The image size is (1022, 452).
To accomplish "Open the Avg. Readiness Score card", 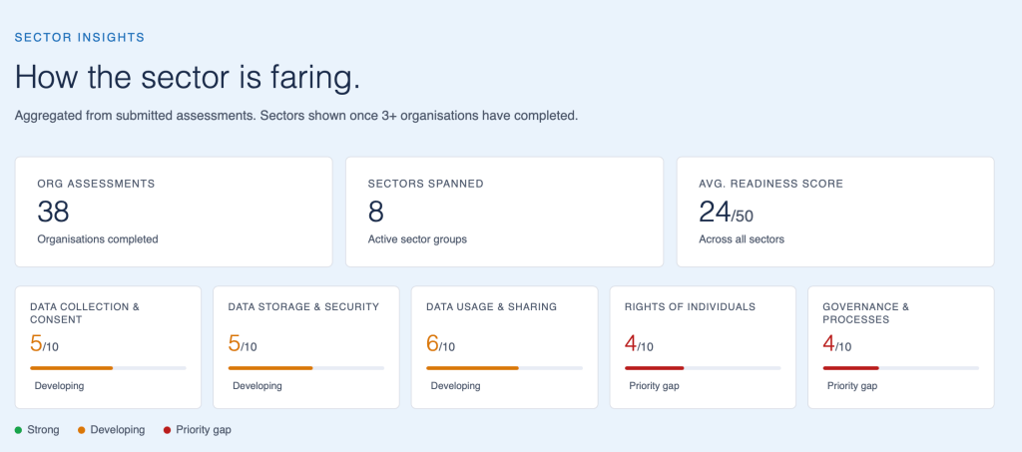I will click(x=835, y=212).
